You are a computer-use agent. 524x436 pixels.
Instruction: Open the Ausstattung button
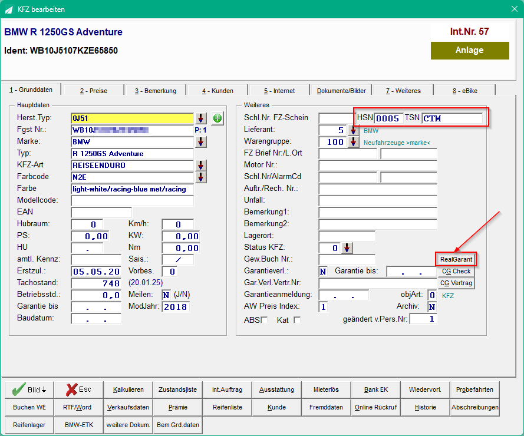[276, 389]
